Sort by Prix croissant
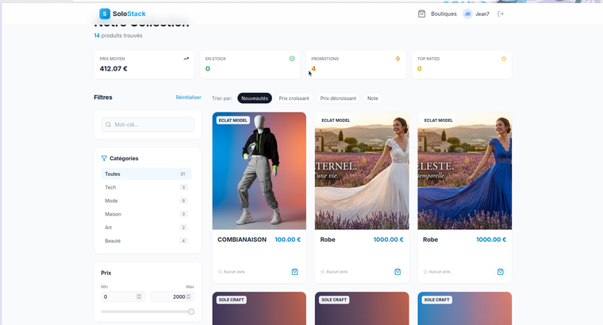This screenshot has height=325, width=603. (294, 98)
